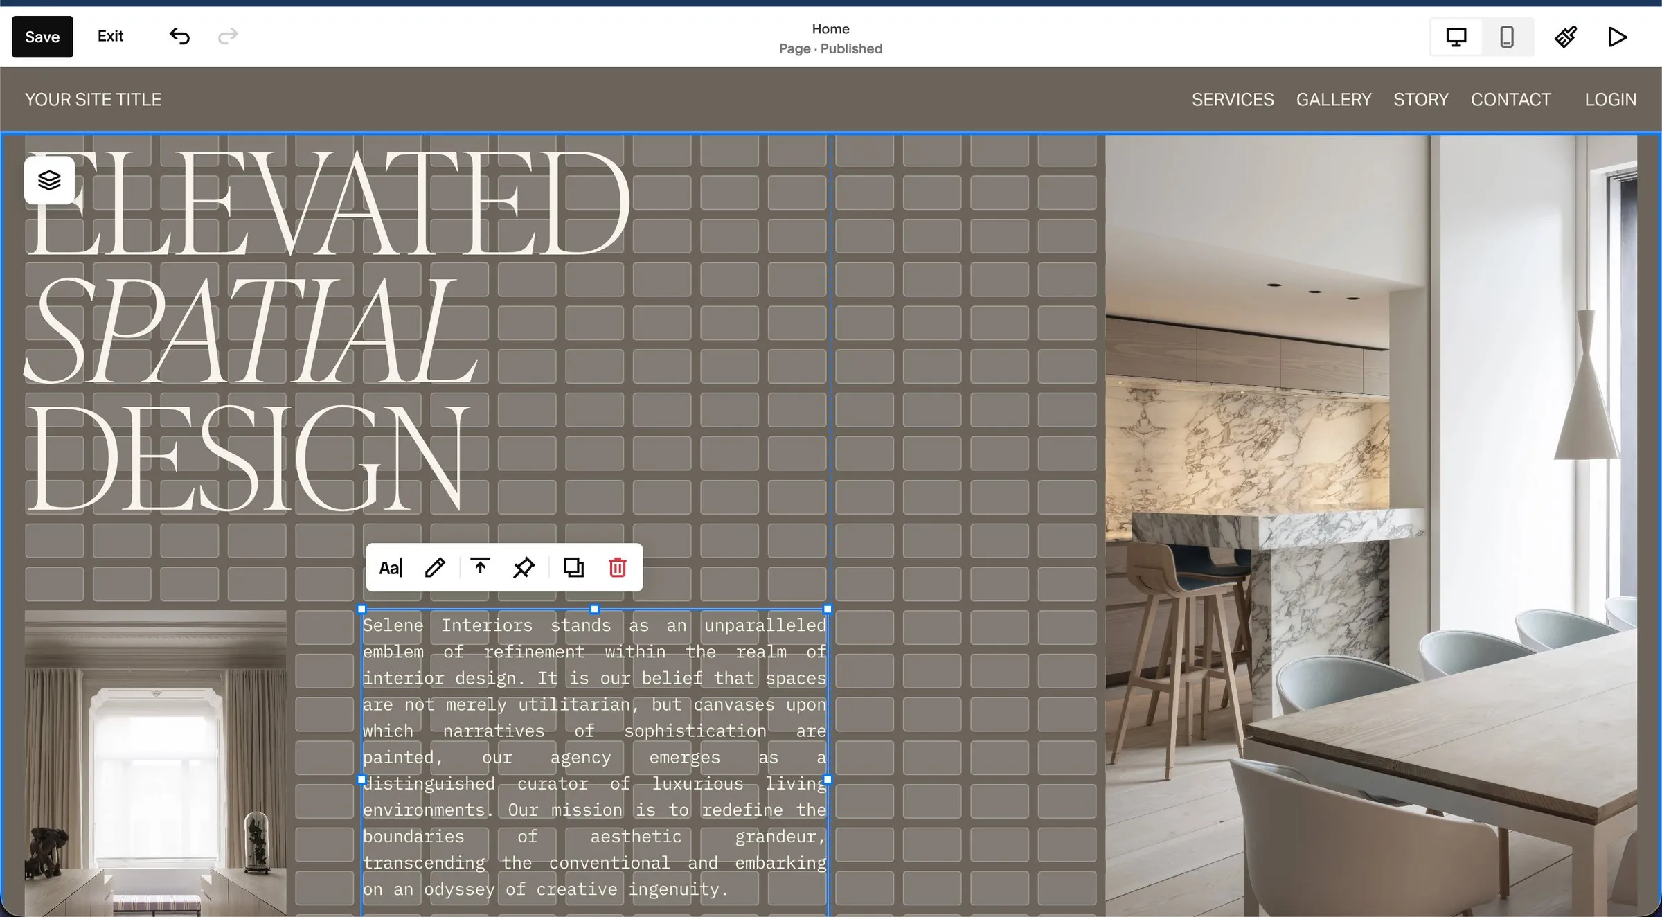Click YOUR SITE TITLE
The width and height of the screenshot is (1662, 917).
(x=93, y=100)
